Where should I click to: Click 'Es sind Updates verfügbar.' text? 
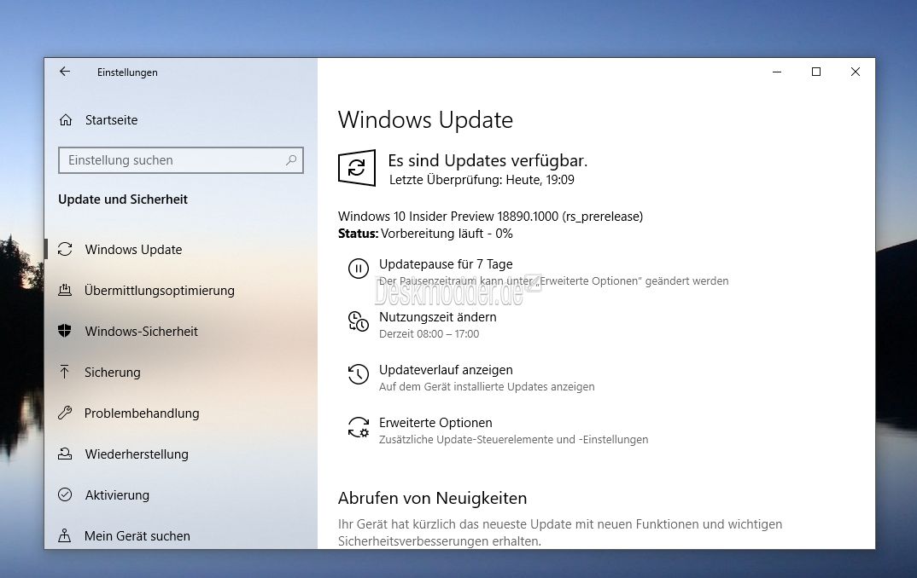pos(488,160)
